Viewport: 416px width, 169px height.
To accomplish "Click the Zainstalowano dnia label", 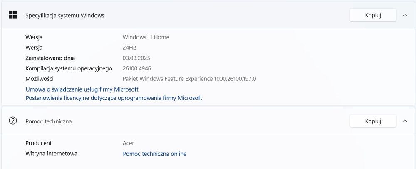I will (50, 58).
